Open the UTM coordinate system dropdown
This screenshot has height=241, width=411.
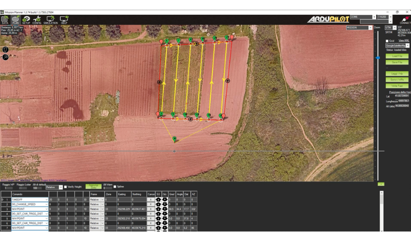click(x=395, y=28)
